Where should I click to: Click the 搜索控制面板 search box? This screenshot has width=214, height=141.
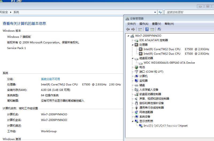(x=189, y=12)
